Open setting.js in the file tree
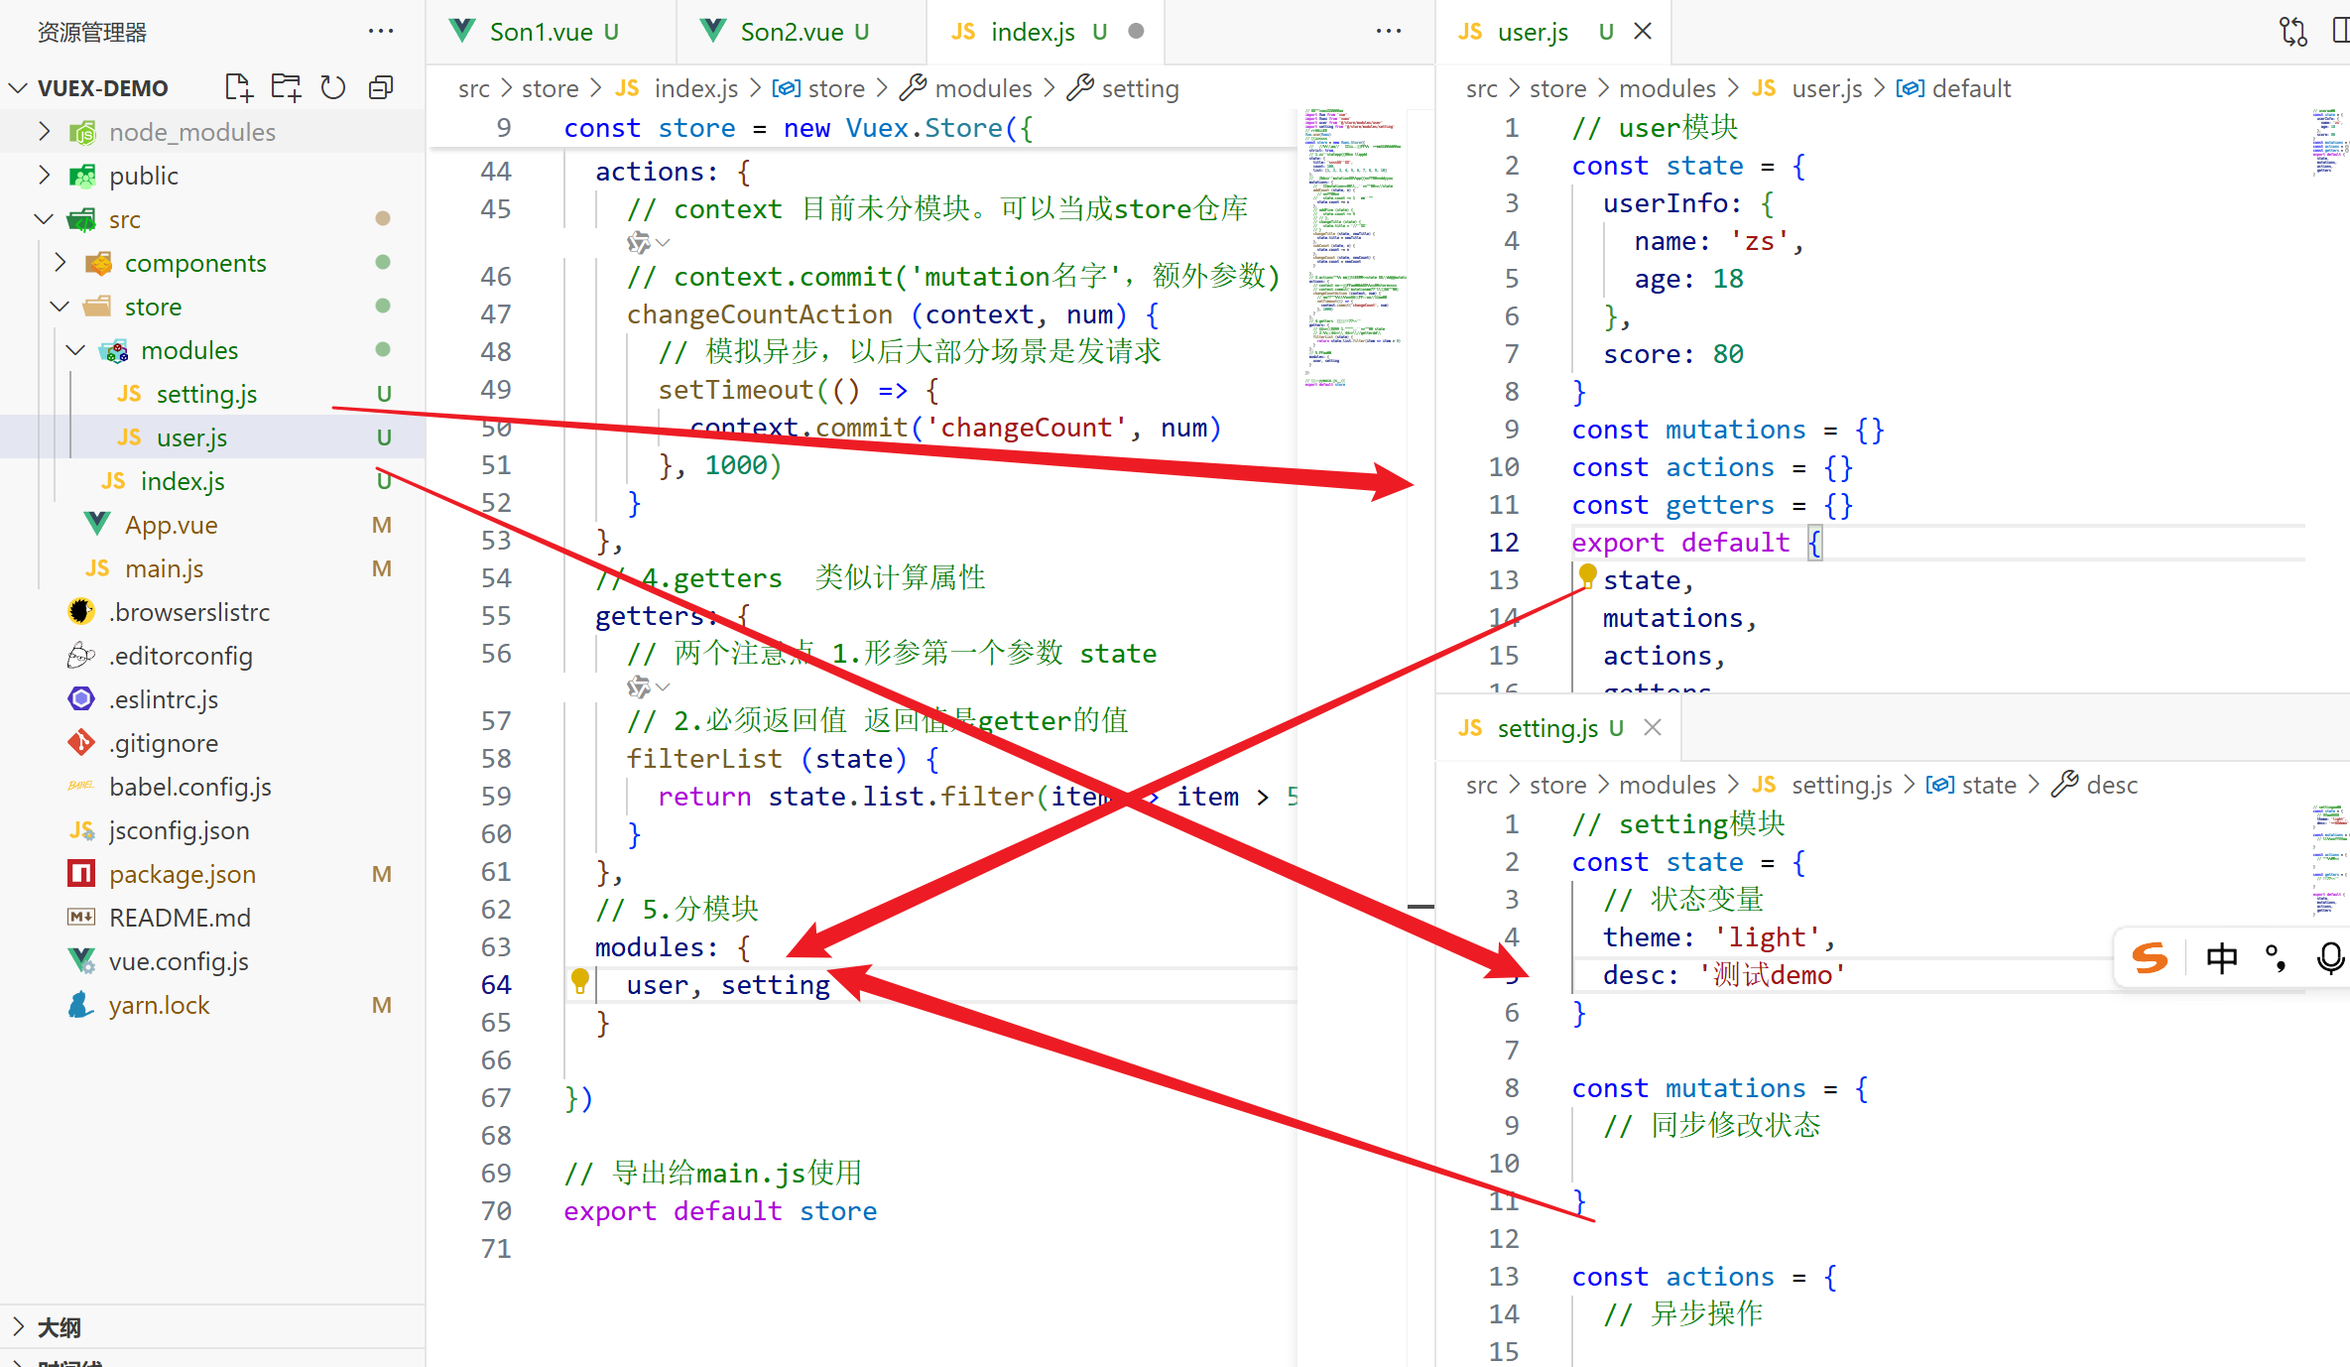The width and height of the screenshot is (2350, 1367). (x=206, y=394)
